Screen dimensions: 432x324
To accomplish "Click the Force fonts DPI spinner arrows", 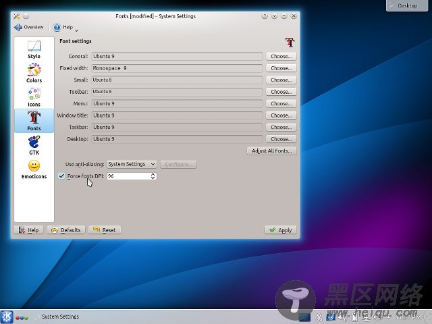I will click(153, 176).
